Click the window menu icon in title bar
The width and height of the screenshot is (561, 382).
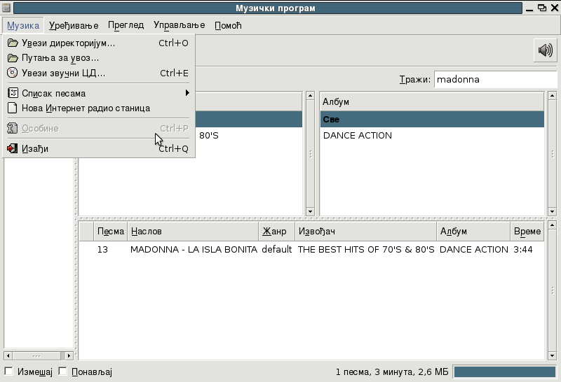tap(6, 8)
